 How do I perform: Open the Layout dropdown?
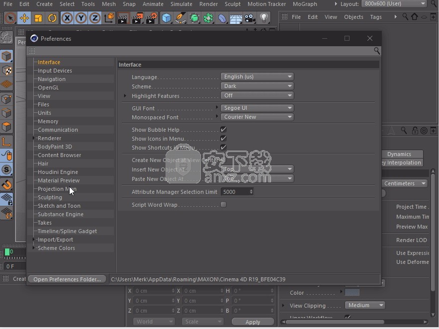tap(394, 4)
